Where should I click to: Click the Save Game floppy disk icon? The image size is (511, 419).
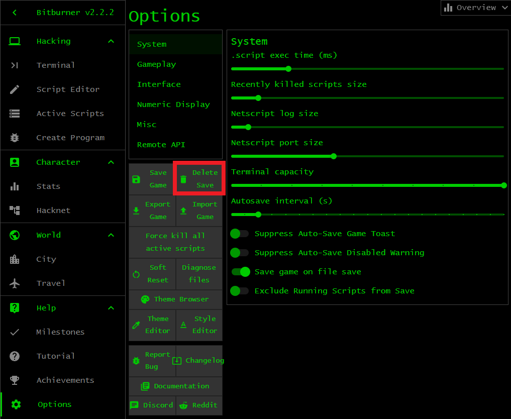tap(136, 179)
